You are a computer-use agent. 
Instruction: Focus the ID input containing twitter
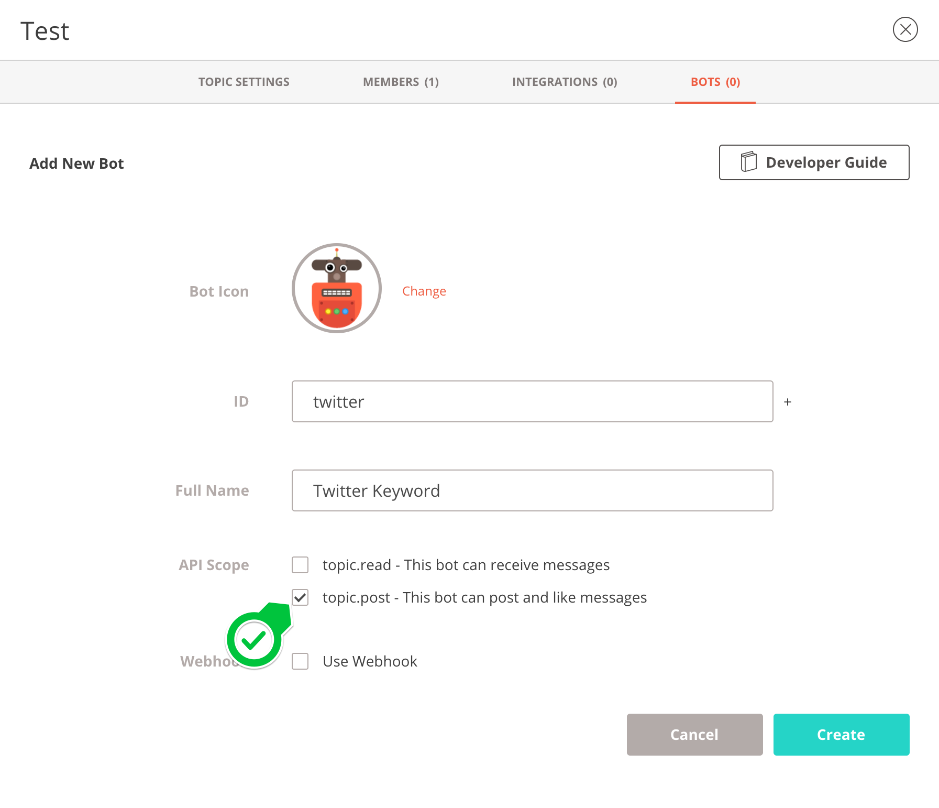pyautogui.click(x=532, y=401)
